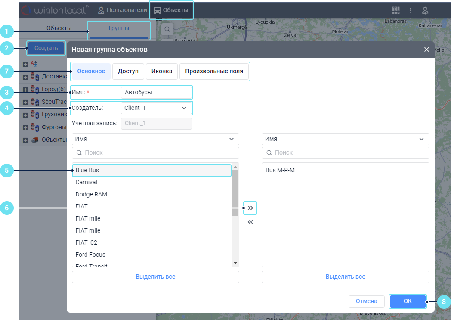
Task: Click the add-to-group double right arrow
Action: pyautogui.click(x=250, y=208)
